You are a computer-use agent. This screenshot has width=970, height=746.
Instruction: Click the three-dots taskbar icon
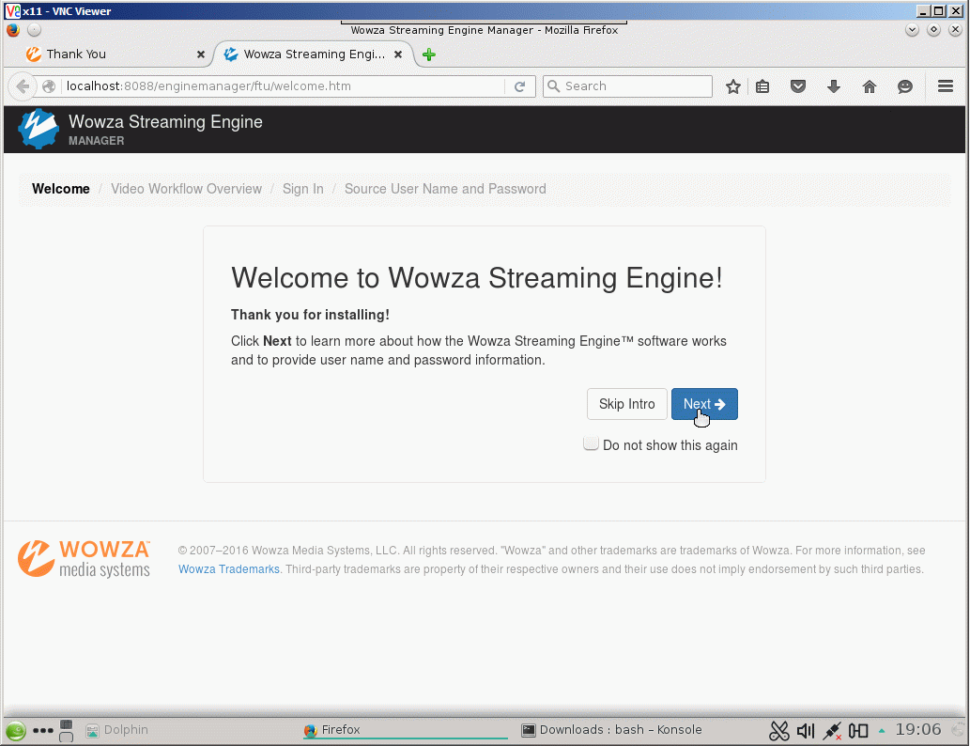tap(42, 731)
